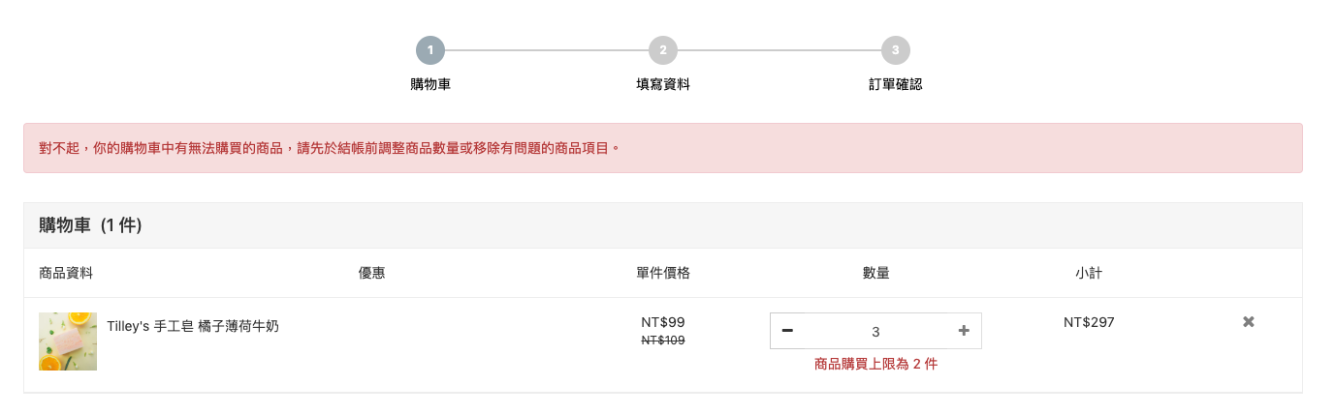The width and height of the screenshot is (1336, 415).
Task: Click the 商品購買上限為 2 件 warning text
Action: coord(876,365)
